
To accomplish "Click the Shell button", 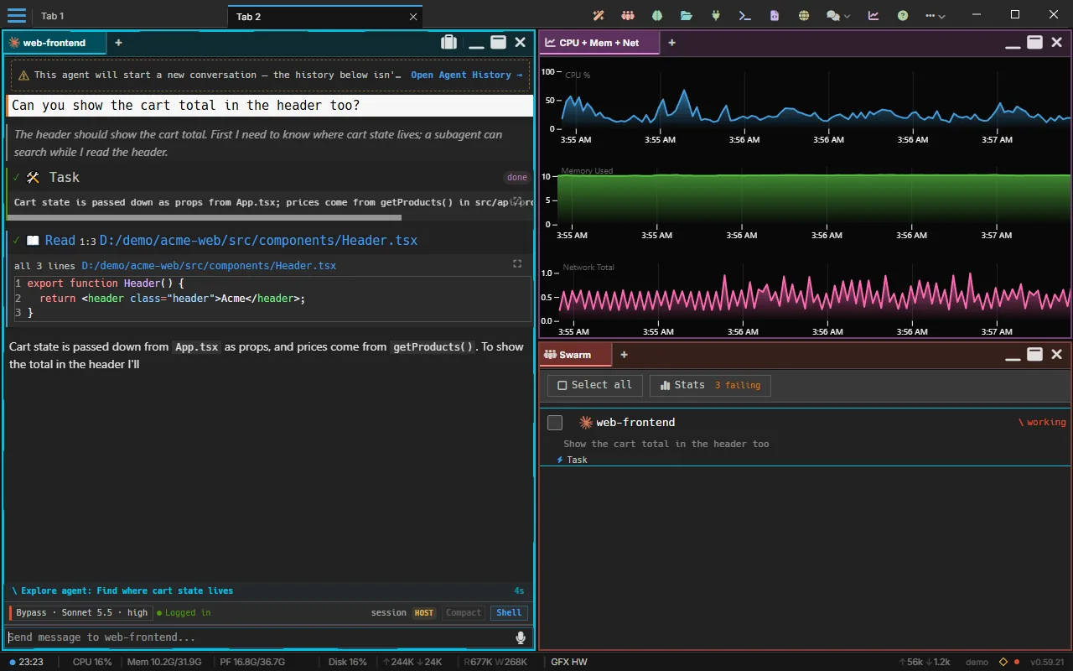I will (x=509, y=612).
